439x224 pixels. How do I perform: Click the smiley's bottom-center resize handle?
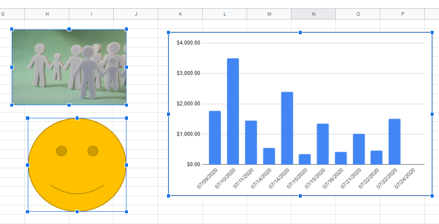point(77,212)
